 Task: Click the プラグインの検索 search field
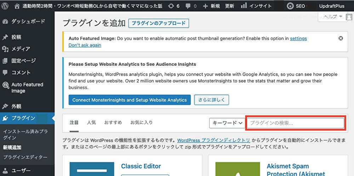(x=296, y=123)
